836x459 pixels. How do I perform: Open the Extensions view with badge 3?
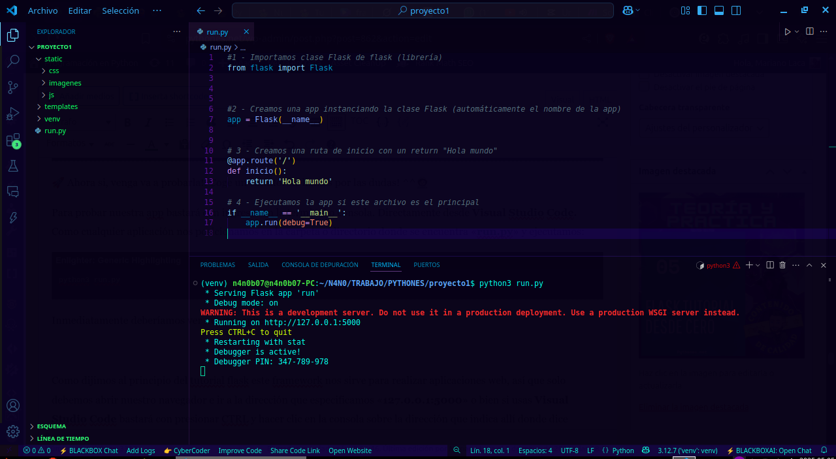tap(12, 139)
